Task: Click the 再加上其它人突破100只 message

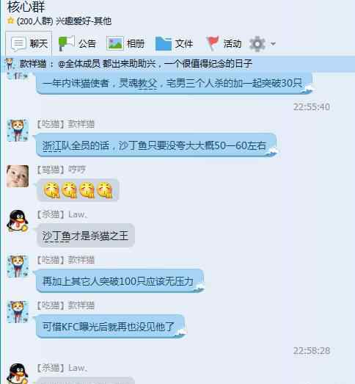Action: click(119, 281)
